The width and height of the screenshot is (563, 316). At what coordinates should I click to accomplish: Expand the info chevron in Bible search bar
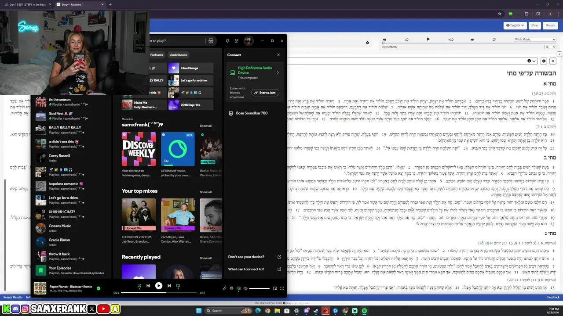[534, 61]
